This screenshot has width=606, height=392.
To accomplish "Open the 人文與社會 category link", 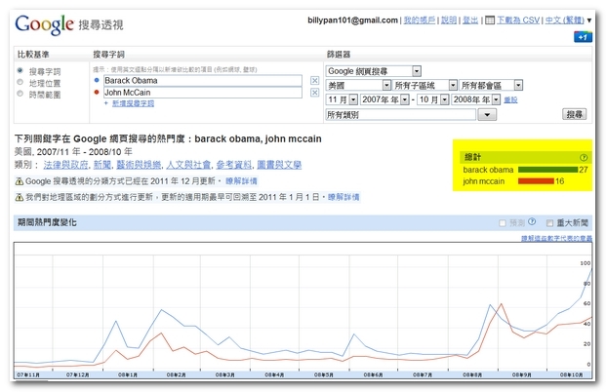I will coord(188,165).
